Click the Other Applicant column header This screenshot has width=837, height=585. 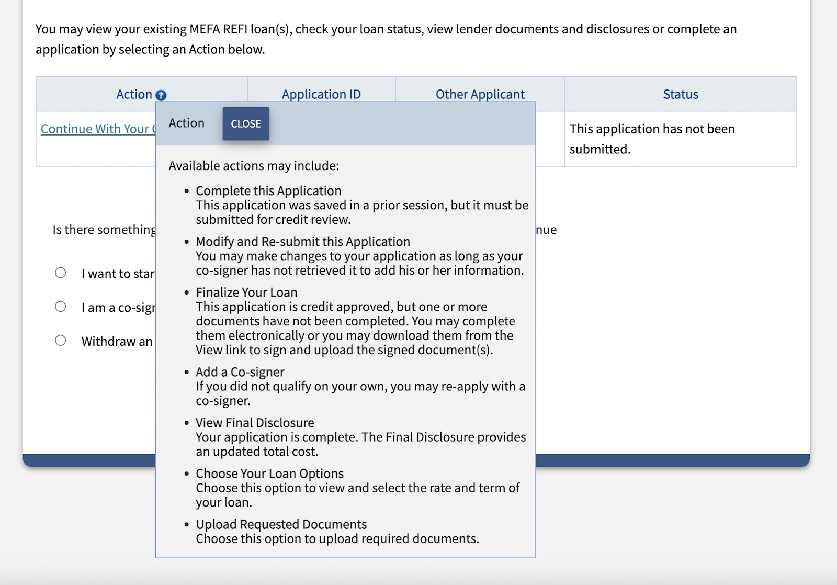tap(480, 94)
